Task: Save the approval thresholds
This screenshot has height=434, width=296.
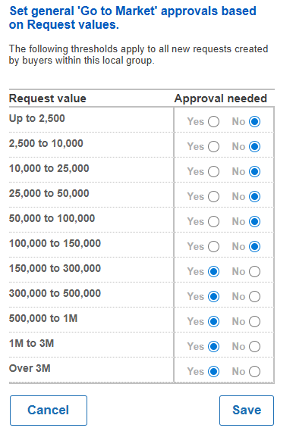Action: 247,411
